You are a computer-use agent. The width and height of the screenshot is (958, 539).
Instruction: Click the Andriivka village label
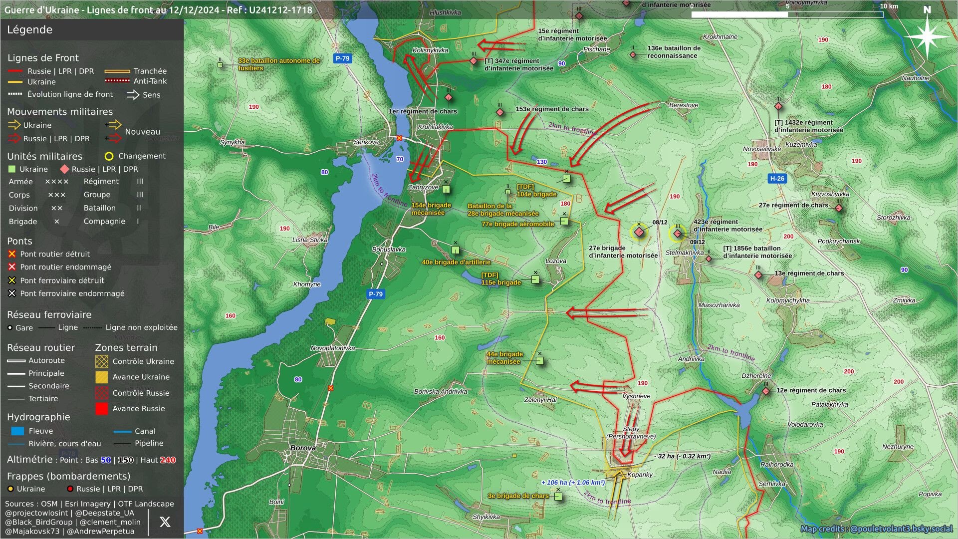pos(691,359)
